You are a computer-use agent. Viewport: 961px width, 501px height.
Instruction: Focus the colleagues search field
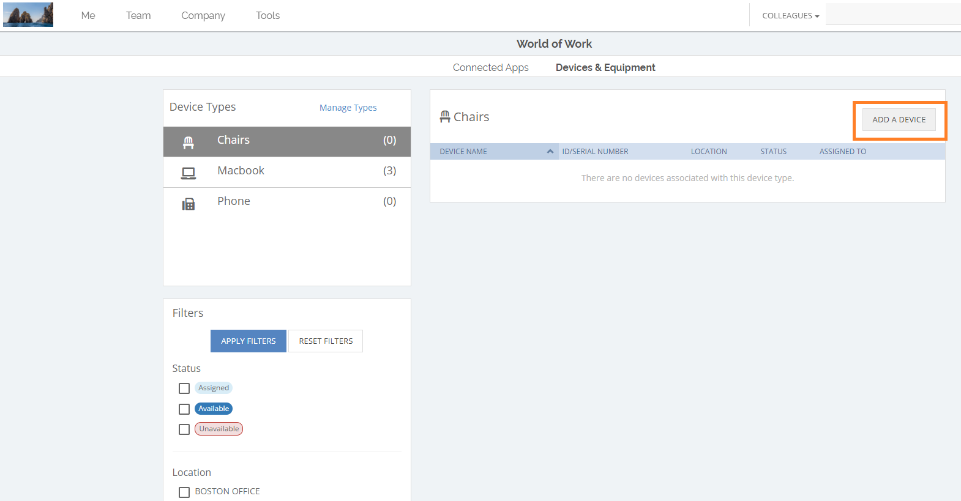tap(893, 14)
